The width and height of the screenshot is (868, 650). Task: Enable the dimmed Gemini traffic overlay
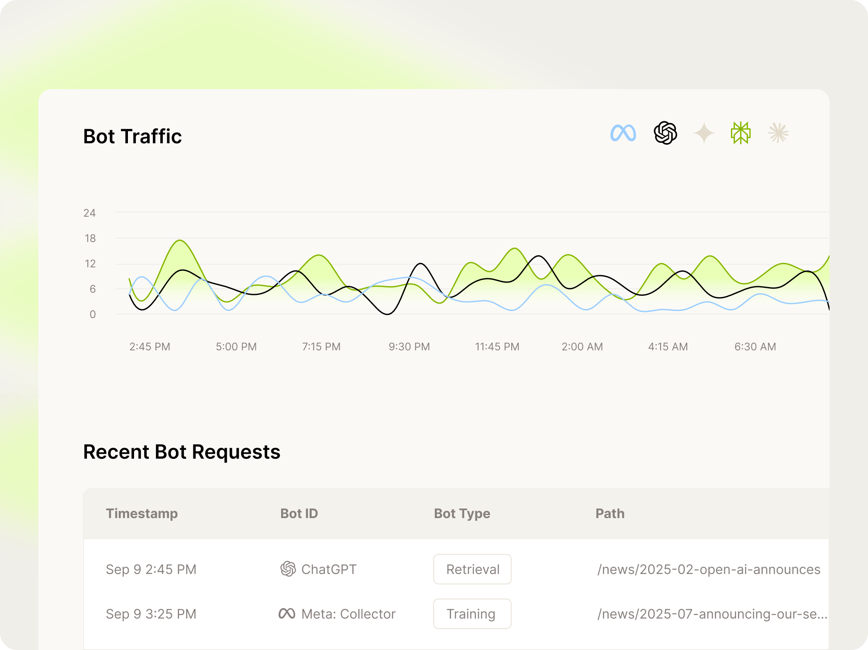click(x=704, y=133)
